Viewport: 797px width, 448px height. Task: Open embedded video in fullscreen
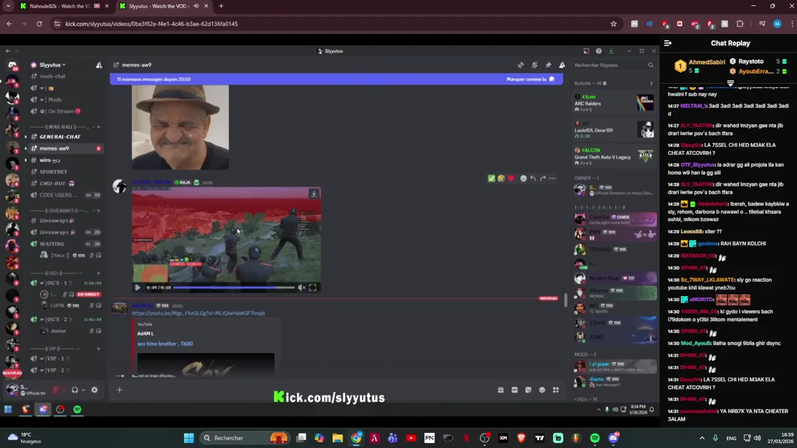tap(313, 287)
